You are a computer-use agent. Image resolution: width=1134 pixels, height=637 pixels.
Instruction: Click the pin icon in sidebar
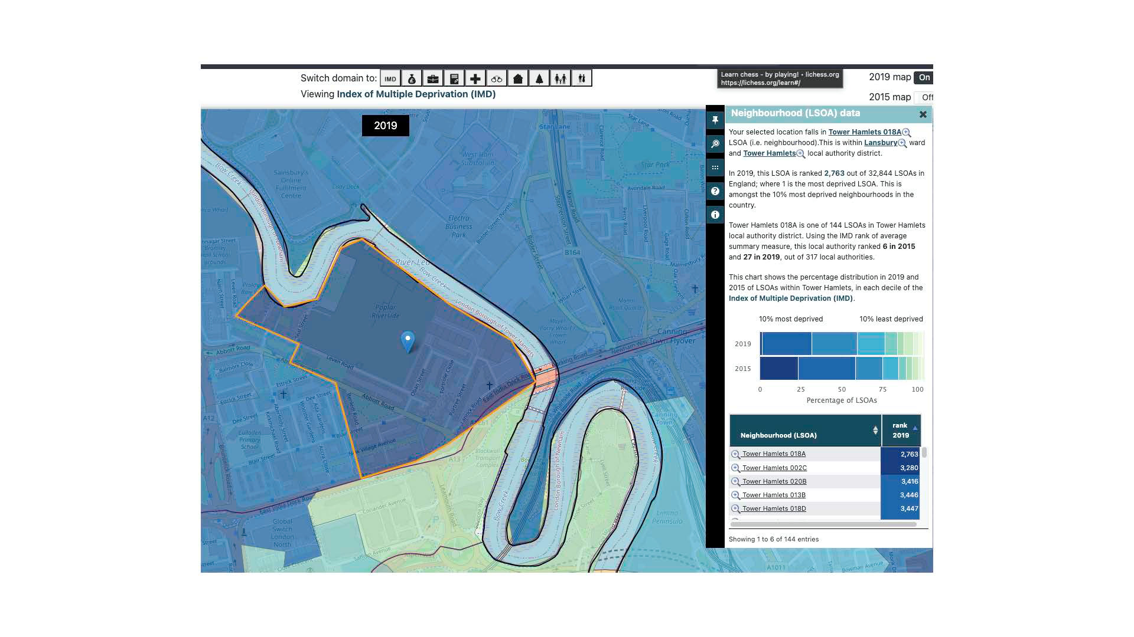tap(715, 120)
